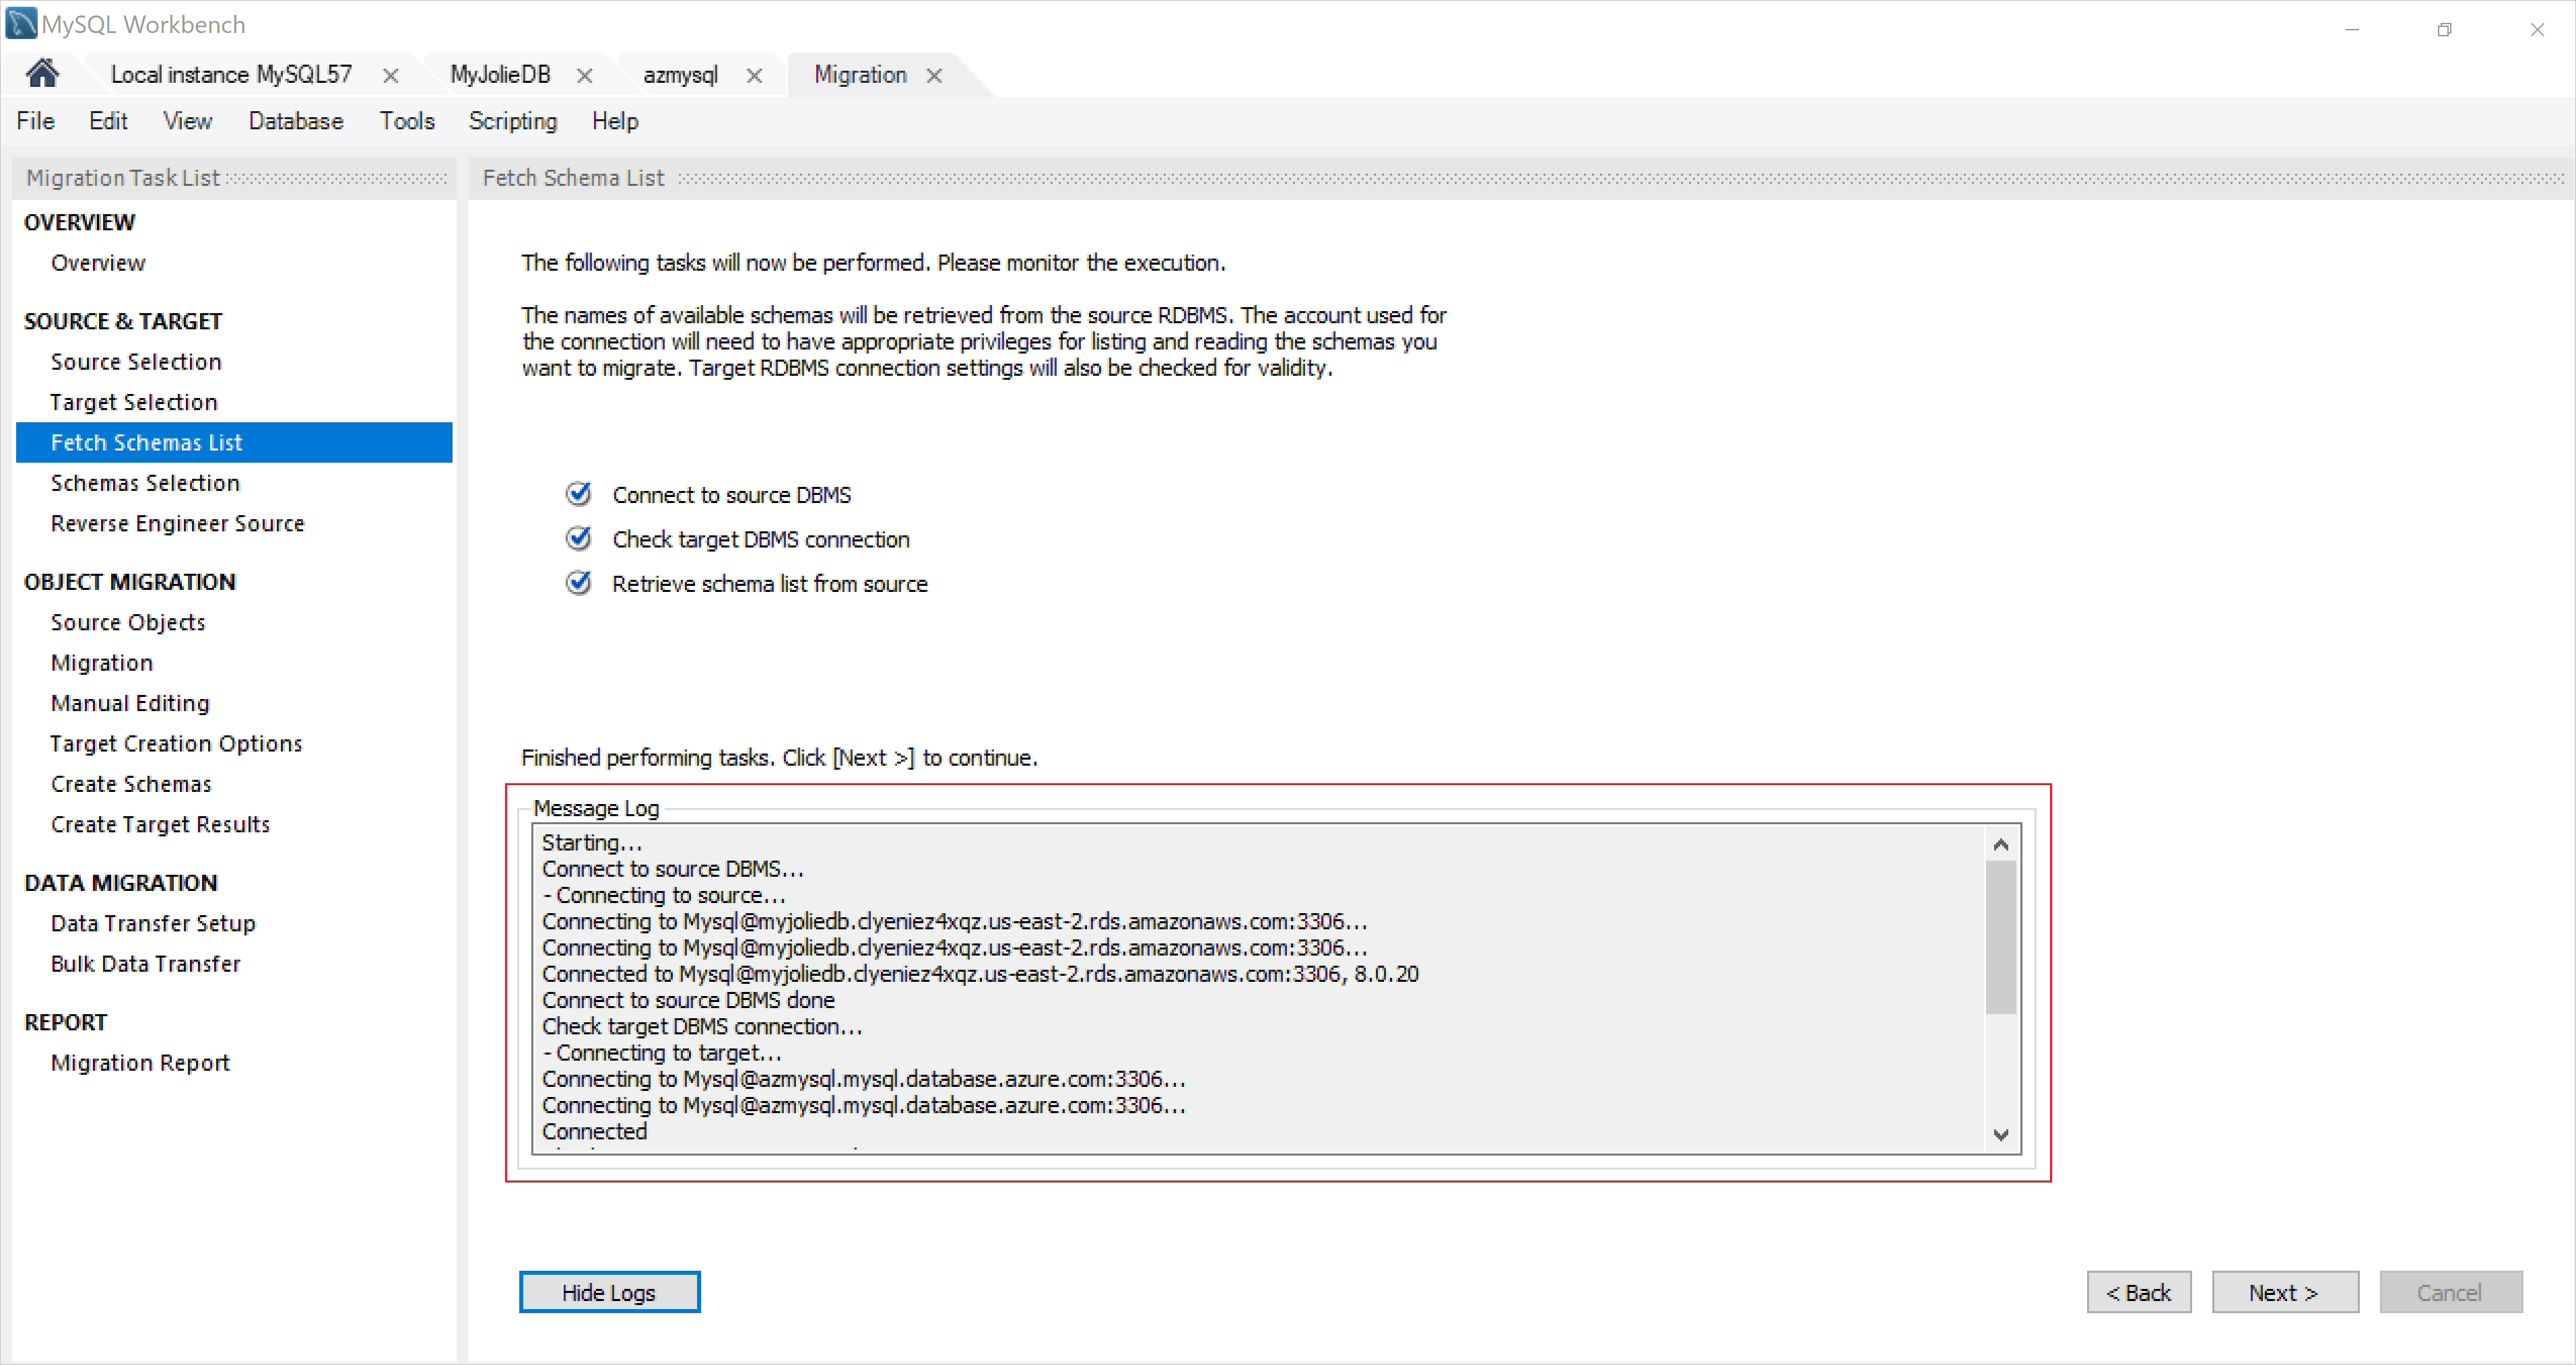Click the Hide Logs button
Viewport: 2576px width, 1365px height.
tap(610, 1292)
